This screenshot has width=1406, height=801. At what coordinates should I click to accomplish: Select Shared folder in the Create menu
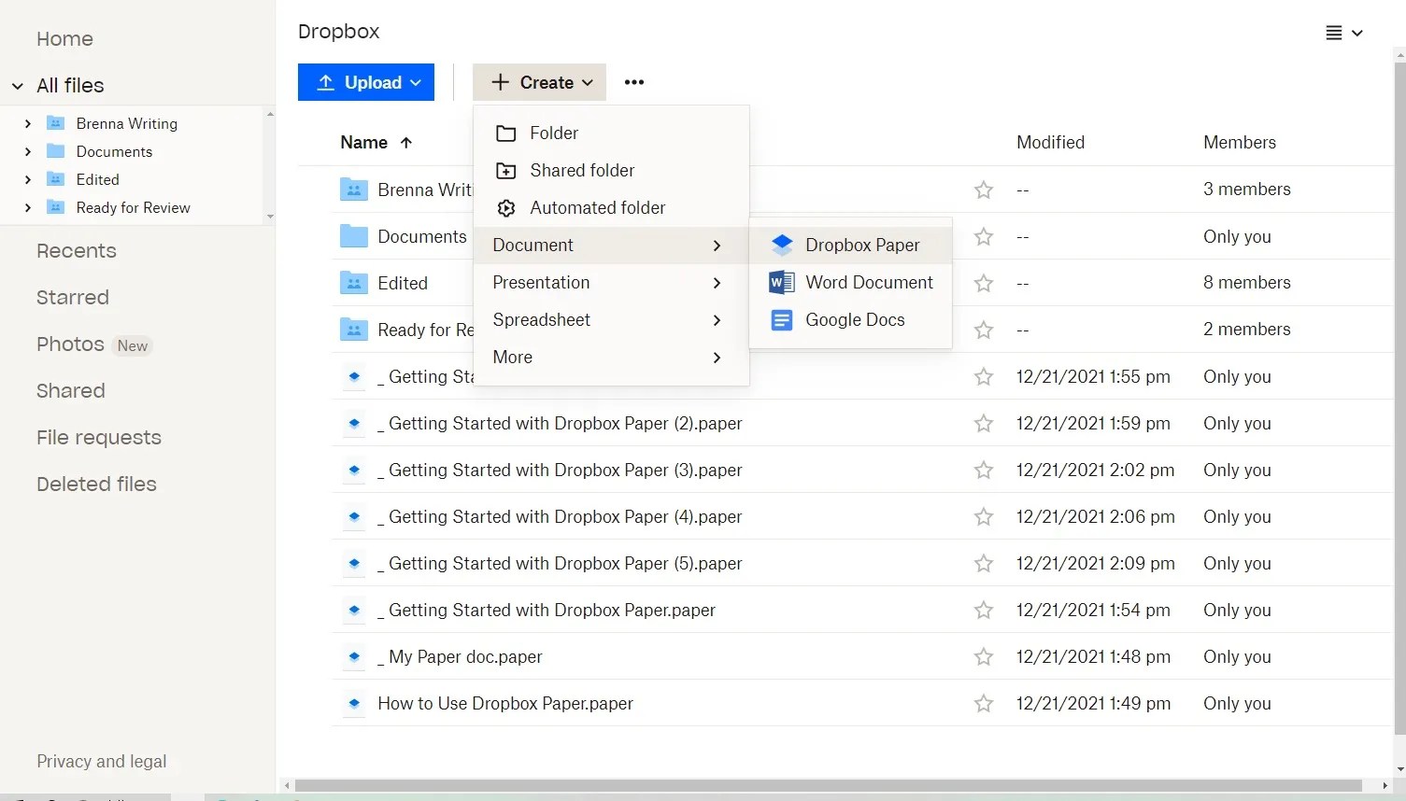click(581, 170)
